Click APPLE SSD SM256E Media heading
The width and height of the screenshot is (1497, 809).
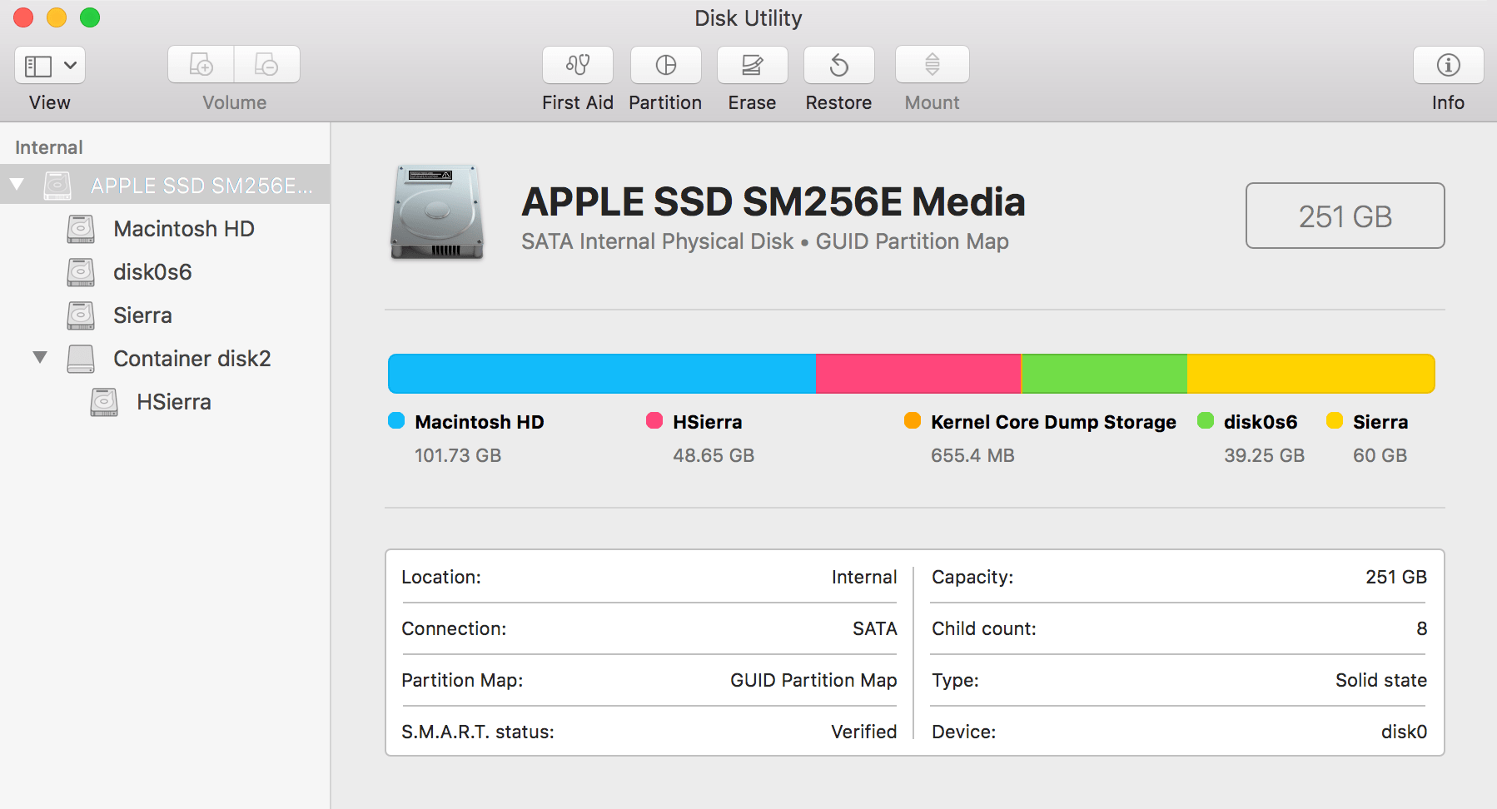tap(773, 201)
